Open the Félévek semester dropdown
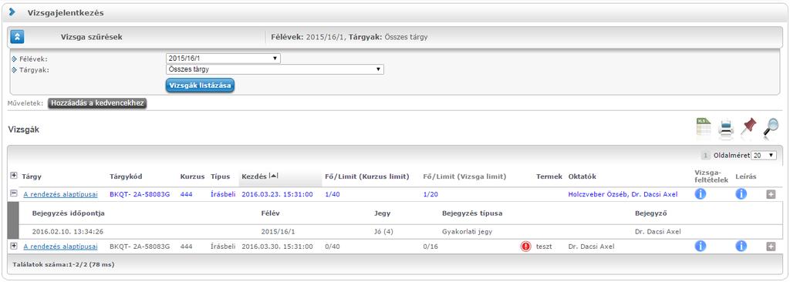 [x=223, y=59]
